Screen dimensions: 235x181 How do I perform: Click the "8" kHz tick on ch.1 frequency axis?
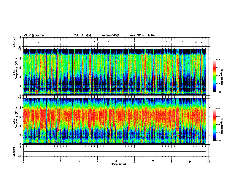tap(21, 59)
